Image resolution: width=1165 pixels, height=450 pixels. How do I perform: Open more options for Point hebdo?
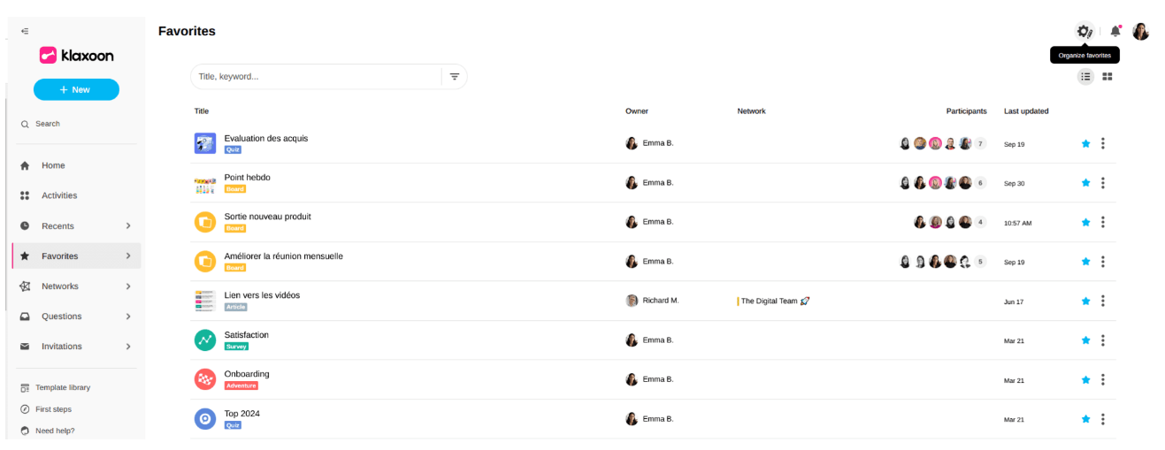(1102, 183)
